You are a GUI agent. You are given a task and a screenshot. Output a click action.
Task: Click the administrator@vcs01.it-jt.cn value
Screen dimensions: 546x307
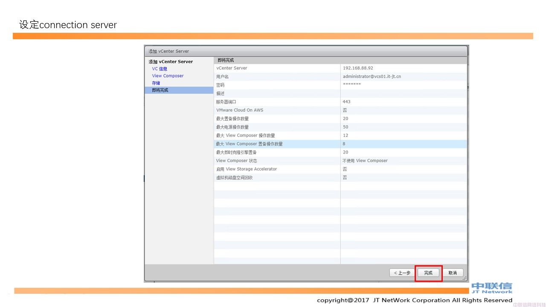(372, 76)
